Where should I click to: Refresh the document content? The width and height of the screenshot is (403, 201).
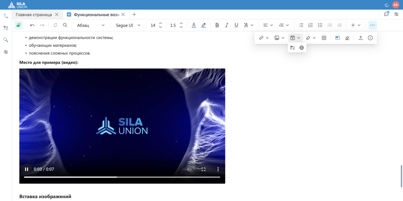pyautogui.click(x=55, y=25)
